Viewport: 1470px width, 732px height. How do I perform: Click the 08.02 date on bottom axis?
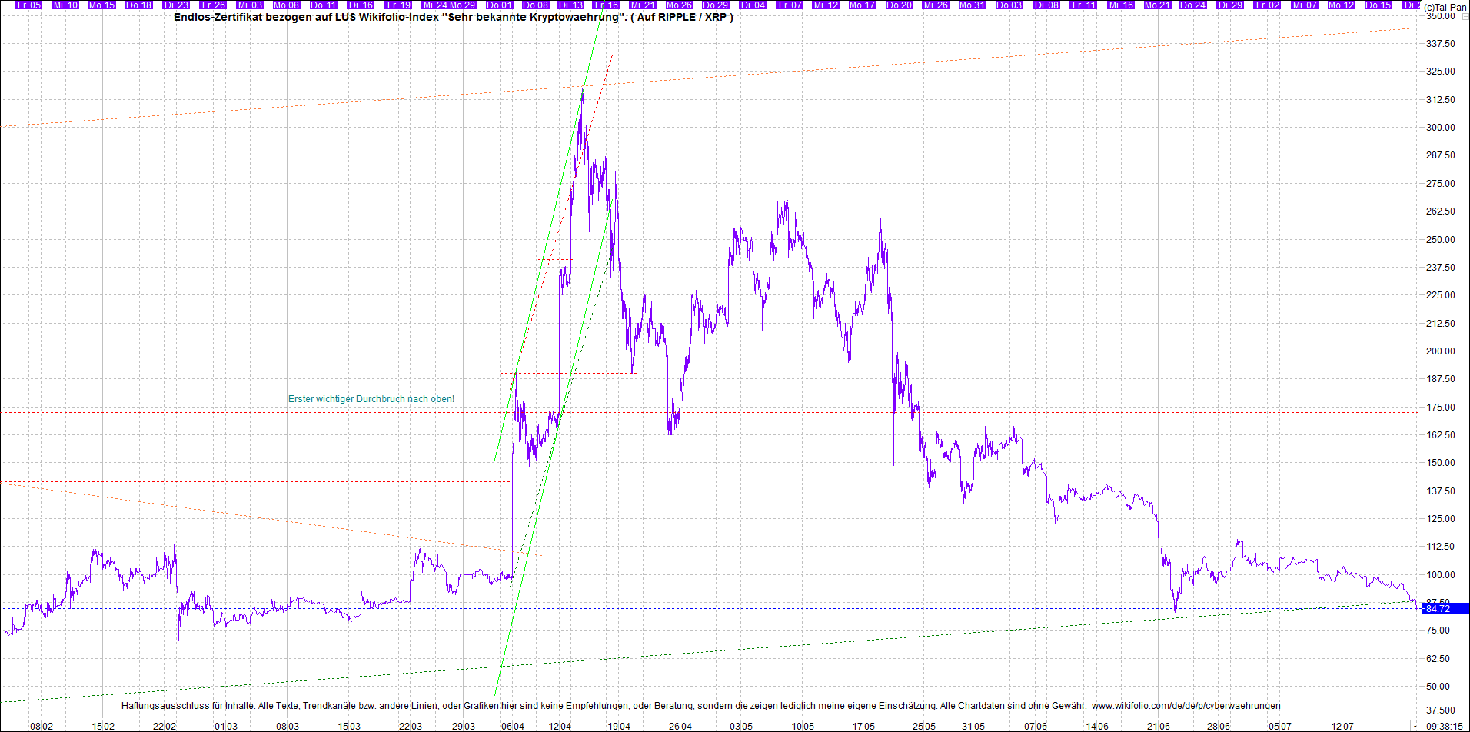tap(42, 726)
